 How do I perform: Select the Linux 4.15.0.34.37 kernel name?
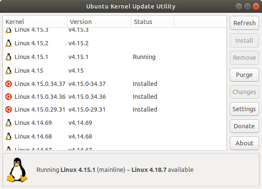[x=40, y=84]
